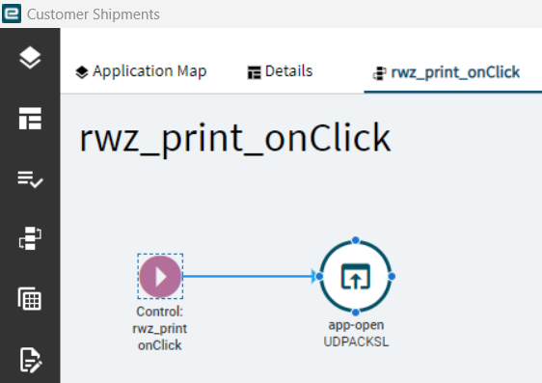Select the data grid sidebar icon
542x383 pixels.
[x=30, y=299]
